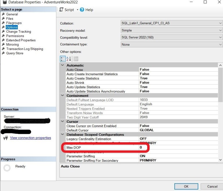Switch to Categorized view icon
223x191 pixels.
[x=63, y=59]
